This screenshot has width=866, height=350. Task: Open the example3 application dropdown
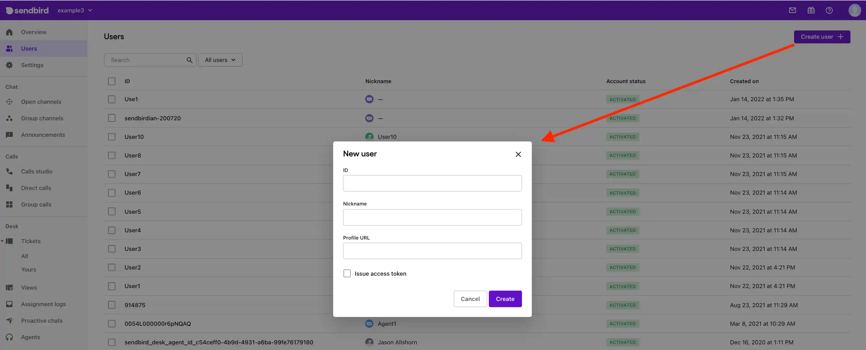pyautogui.click(x=74, y=10)
